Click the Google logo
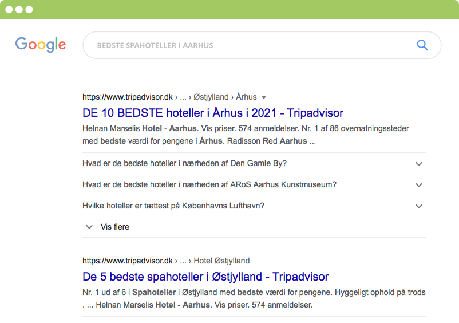The height and width of the screenshot is (323, 459). click(x=41, y=45)
